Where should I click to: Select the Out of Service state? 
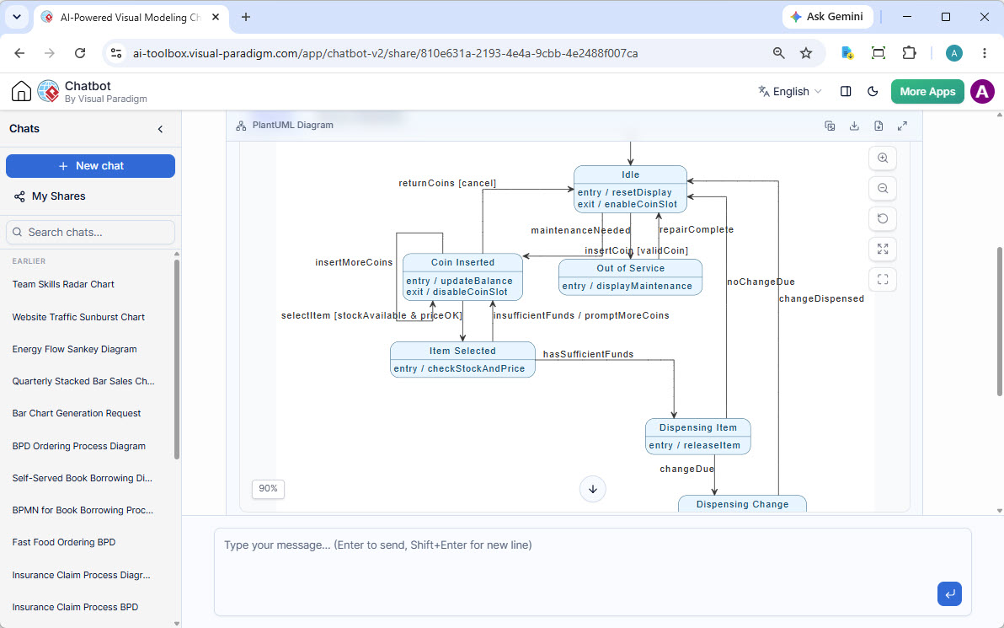630,276
